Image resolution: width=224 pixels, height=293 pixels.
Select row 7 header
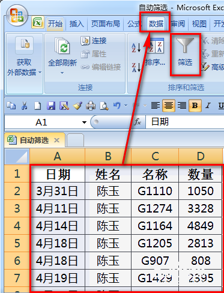[x=17, y=278]
